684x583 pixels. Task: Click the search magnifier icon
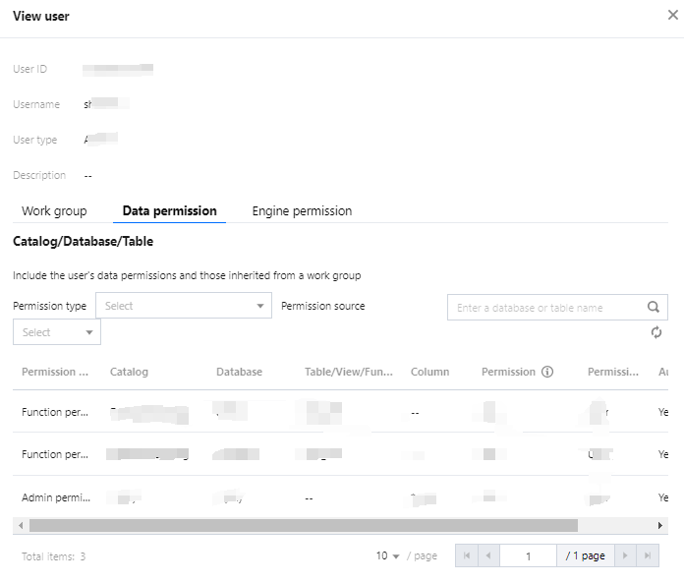(653, 307)
